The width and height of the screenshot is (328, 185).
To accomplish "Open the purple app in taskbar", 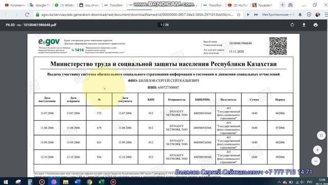I will coord(54,182).
